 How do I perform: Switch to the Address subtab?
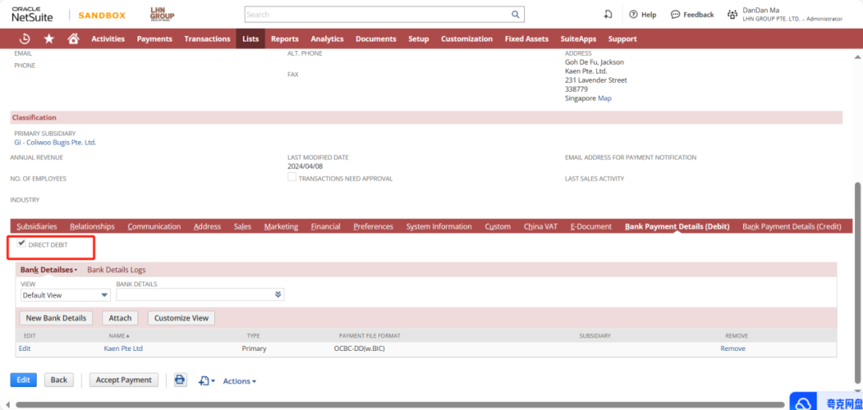208,227
